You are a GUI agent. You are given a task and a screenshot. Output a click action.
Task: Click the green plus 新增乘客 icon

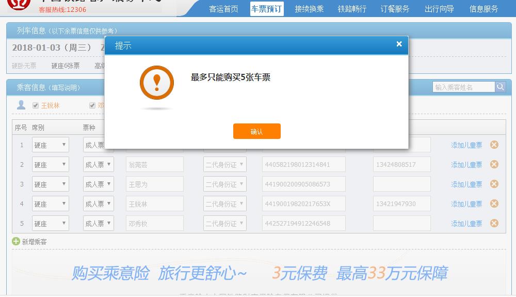coord(16,241)
